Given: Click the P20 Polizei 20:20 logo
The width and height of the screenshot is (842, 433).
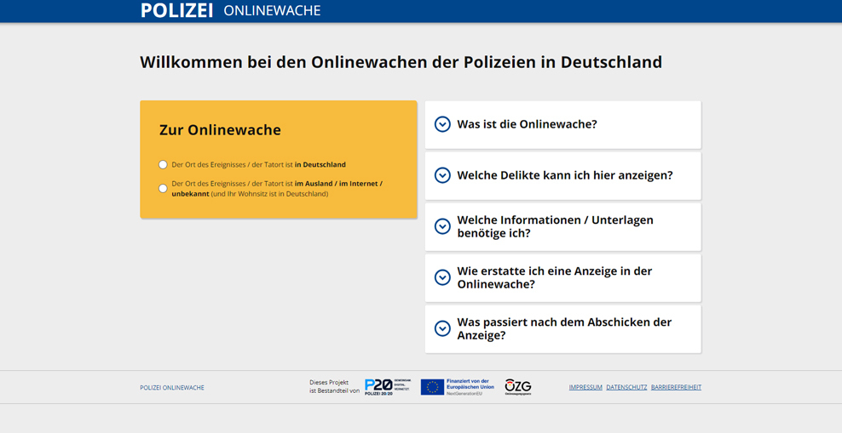Looking at the screenshot, I should click(388, 387).
